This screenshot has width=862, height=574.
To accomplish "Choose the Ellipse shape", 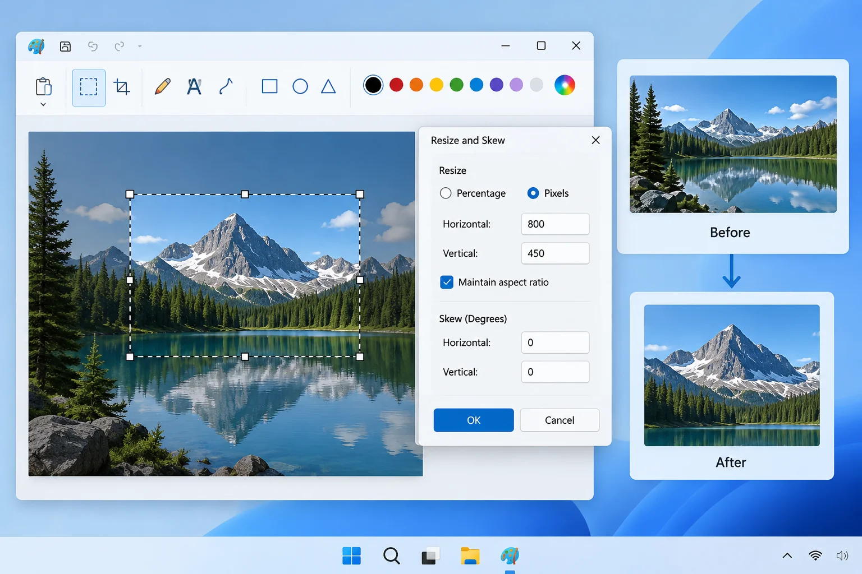I will pyautogui.click(x=300, y=86).
